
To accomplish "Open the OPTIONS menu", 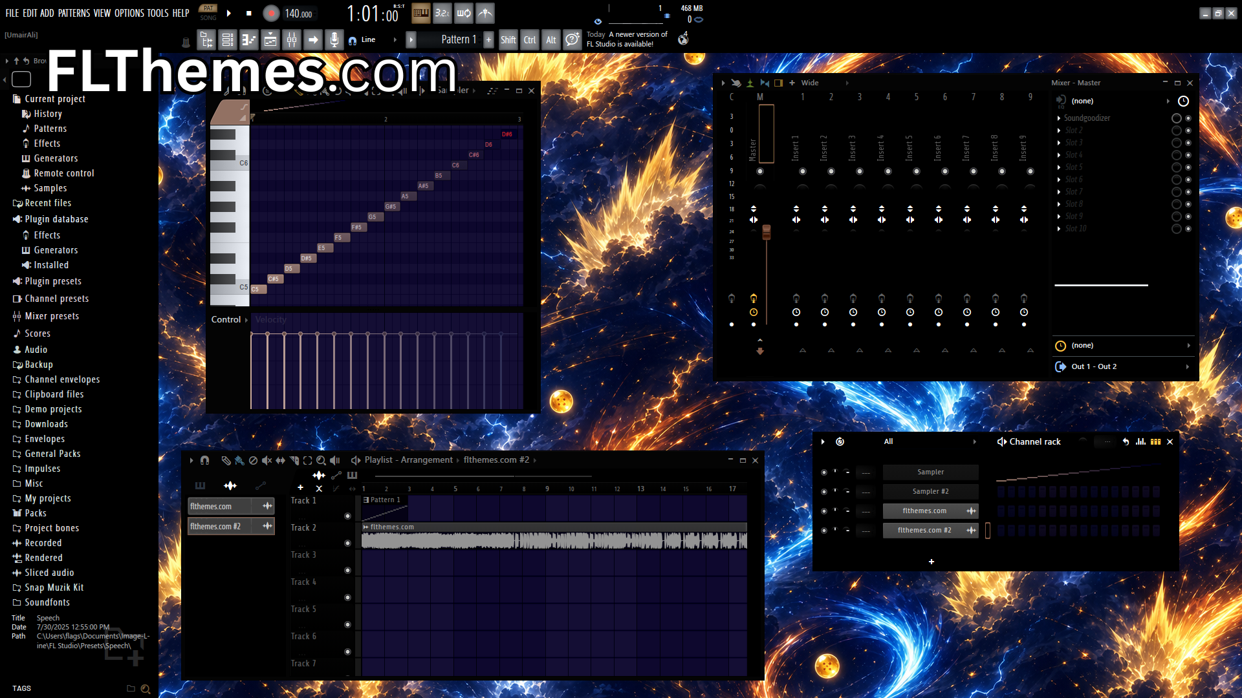I will click(x=129, y=13).
